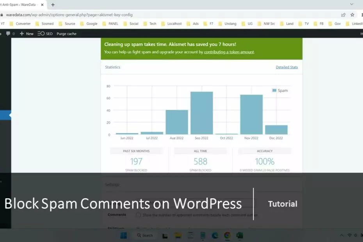363x242 pixels.
Task: Open the New content menu in admin bar
Action: click(x=27, y=34)
